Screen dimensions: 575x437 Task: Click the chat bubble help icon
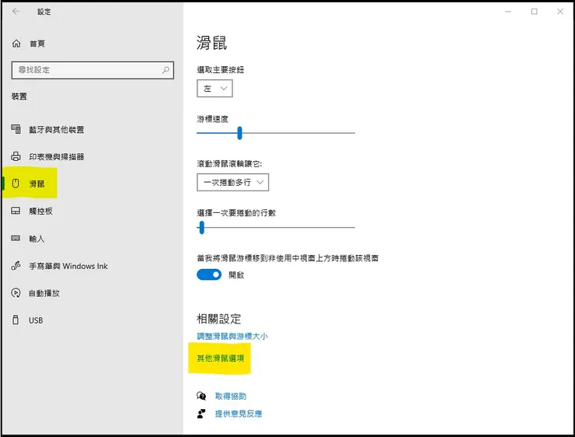tap(201, 396)
